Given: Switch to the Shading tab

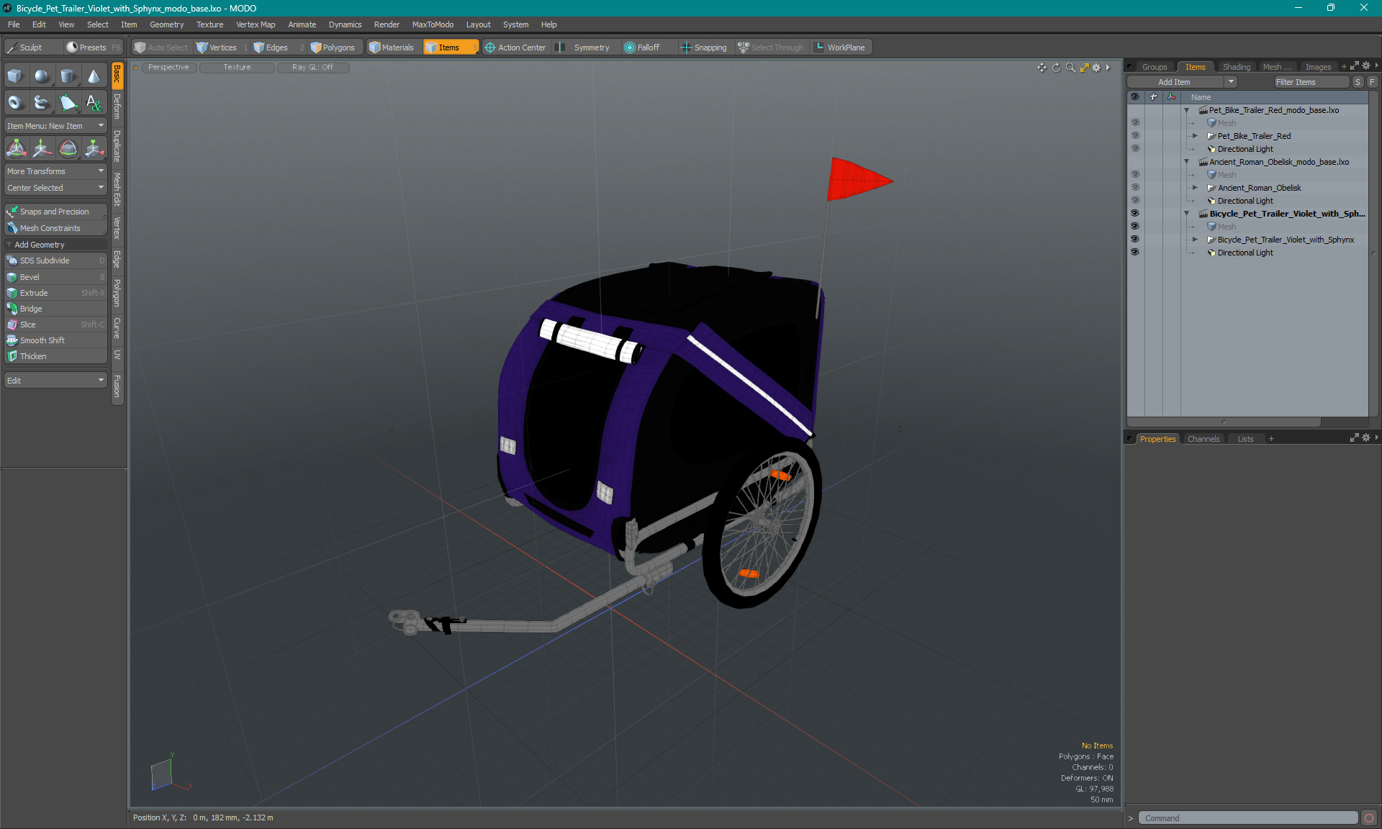Looking at the screenshot, I should pyautogui.click(x=1236, y=67).
